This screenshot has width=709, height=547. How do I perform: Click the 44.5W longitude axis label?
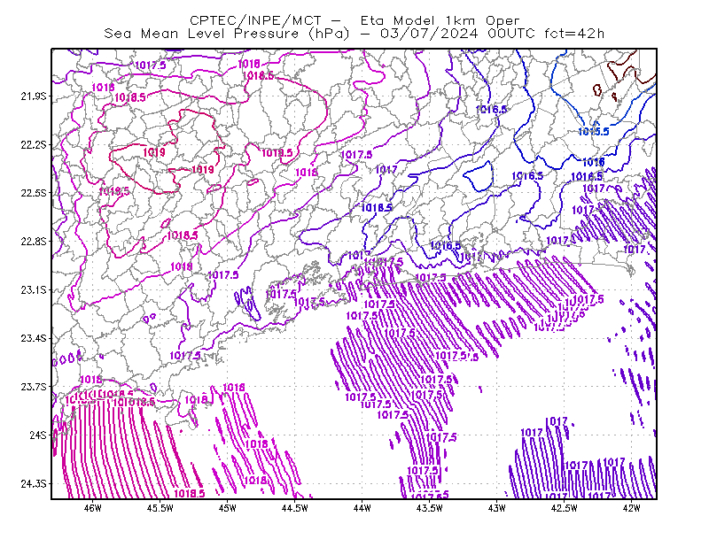click(295, 508)
